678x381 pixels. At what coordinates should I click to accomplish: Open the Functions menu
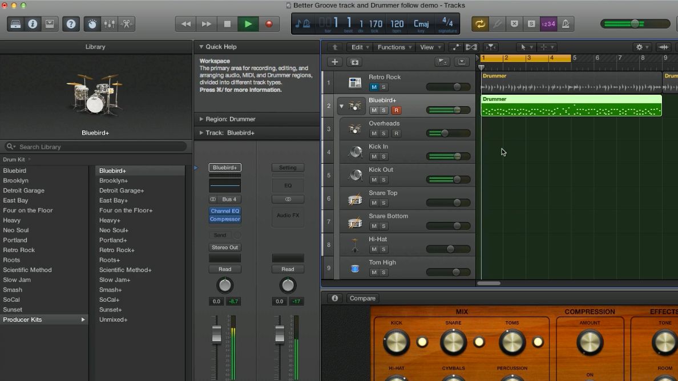tap(392, 47)
